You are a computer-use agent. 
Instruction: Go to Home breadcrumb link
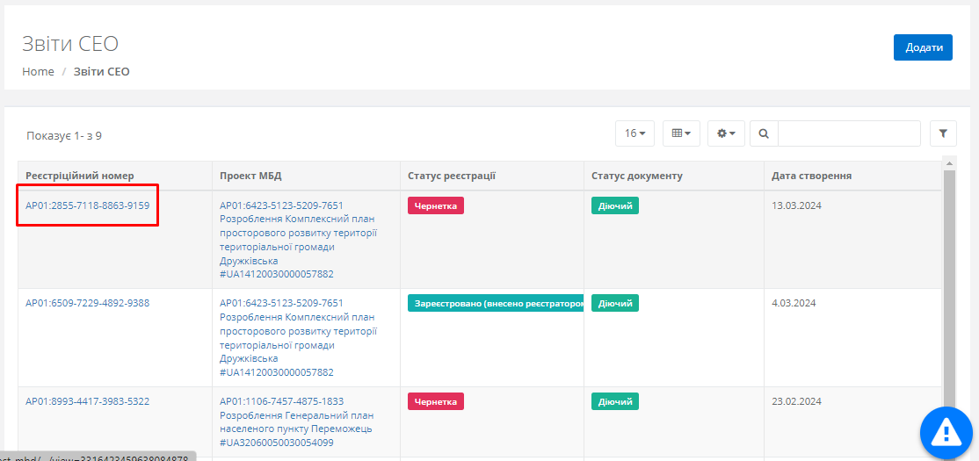tap(38, 72)
